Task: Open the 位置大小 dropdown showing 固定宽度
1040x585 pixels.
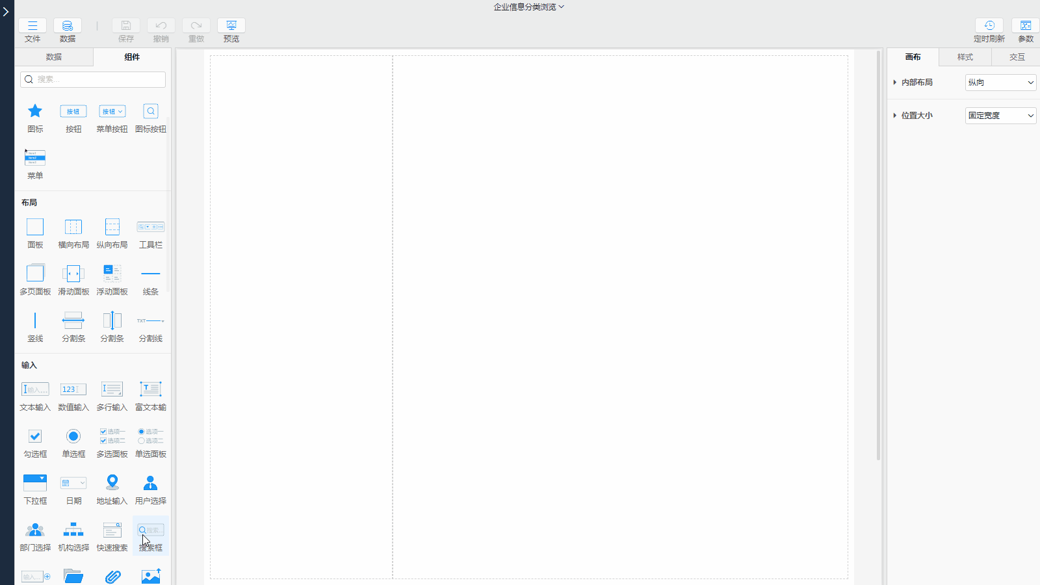Action: pyautogui.click(x=1000, y=116)
